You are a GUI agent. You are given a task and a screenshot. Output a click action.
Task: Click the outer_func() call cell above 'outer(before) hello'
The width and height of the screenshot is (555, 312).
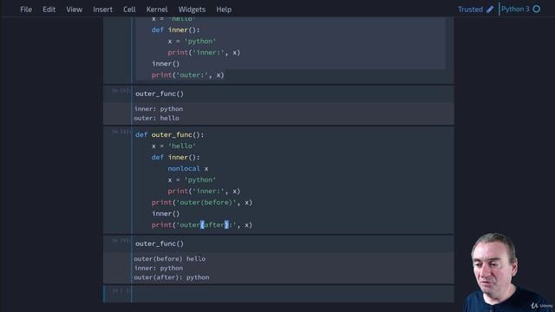[x=292, y=244]
